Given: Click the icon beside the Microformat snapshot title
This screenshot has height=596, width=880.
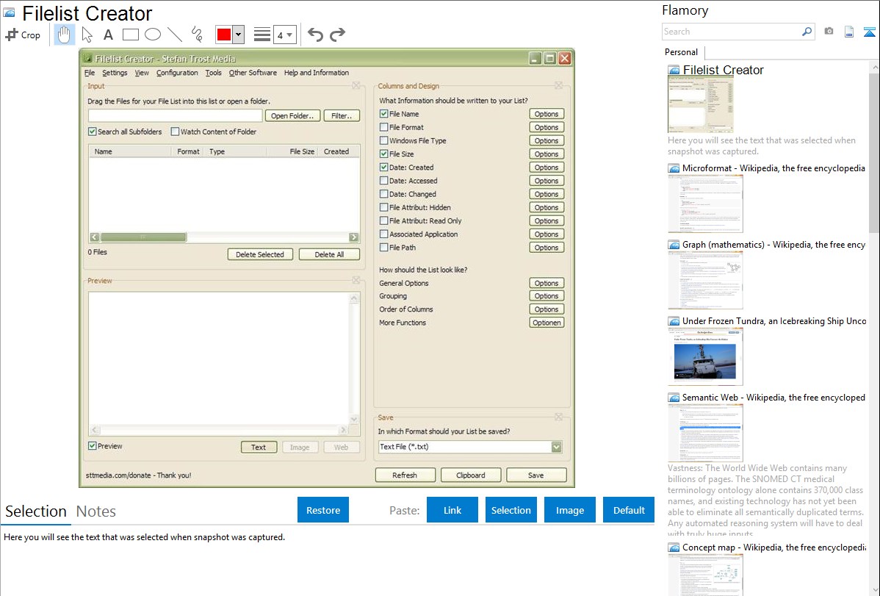Looking at the screenshot, I should point(674,168).
